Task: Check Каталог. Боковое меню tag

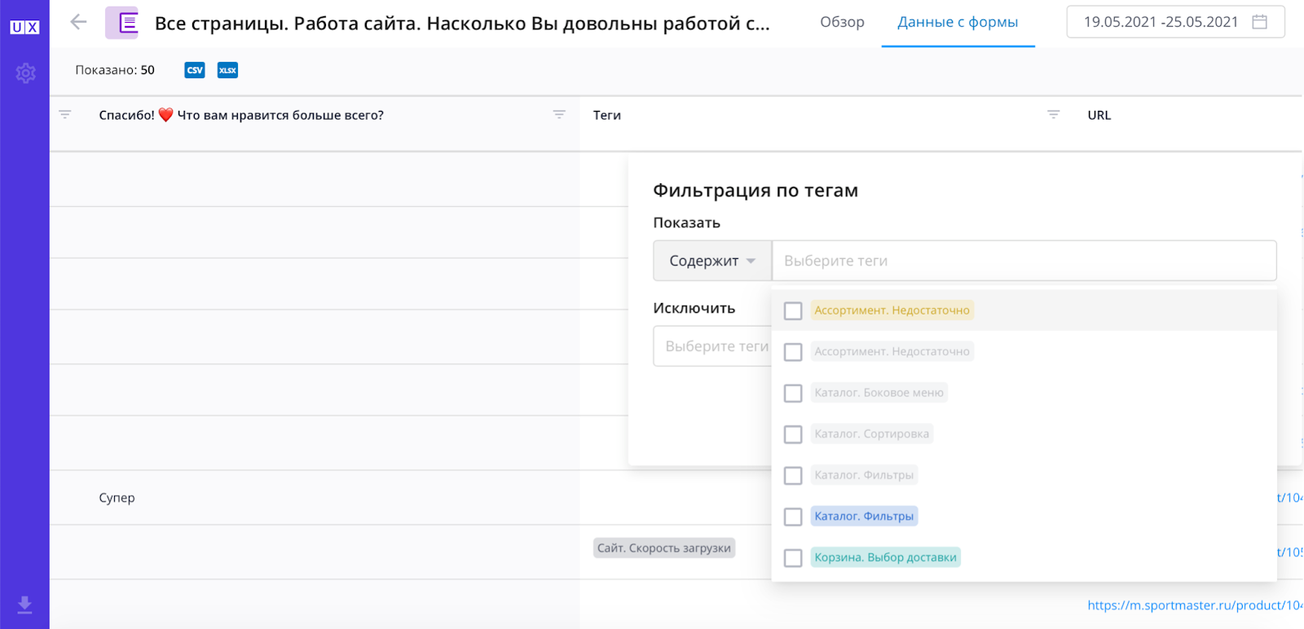Action: click(x=793, y=394)
